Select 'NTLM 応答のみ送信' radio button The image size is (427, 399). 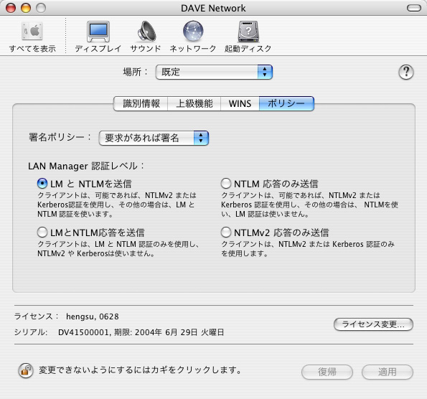[x=226, y=184]
